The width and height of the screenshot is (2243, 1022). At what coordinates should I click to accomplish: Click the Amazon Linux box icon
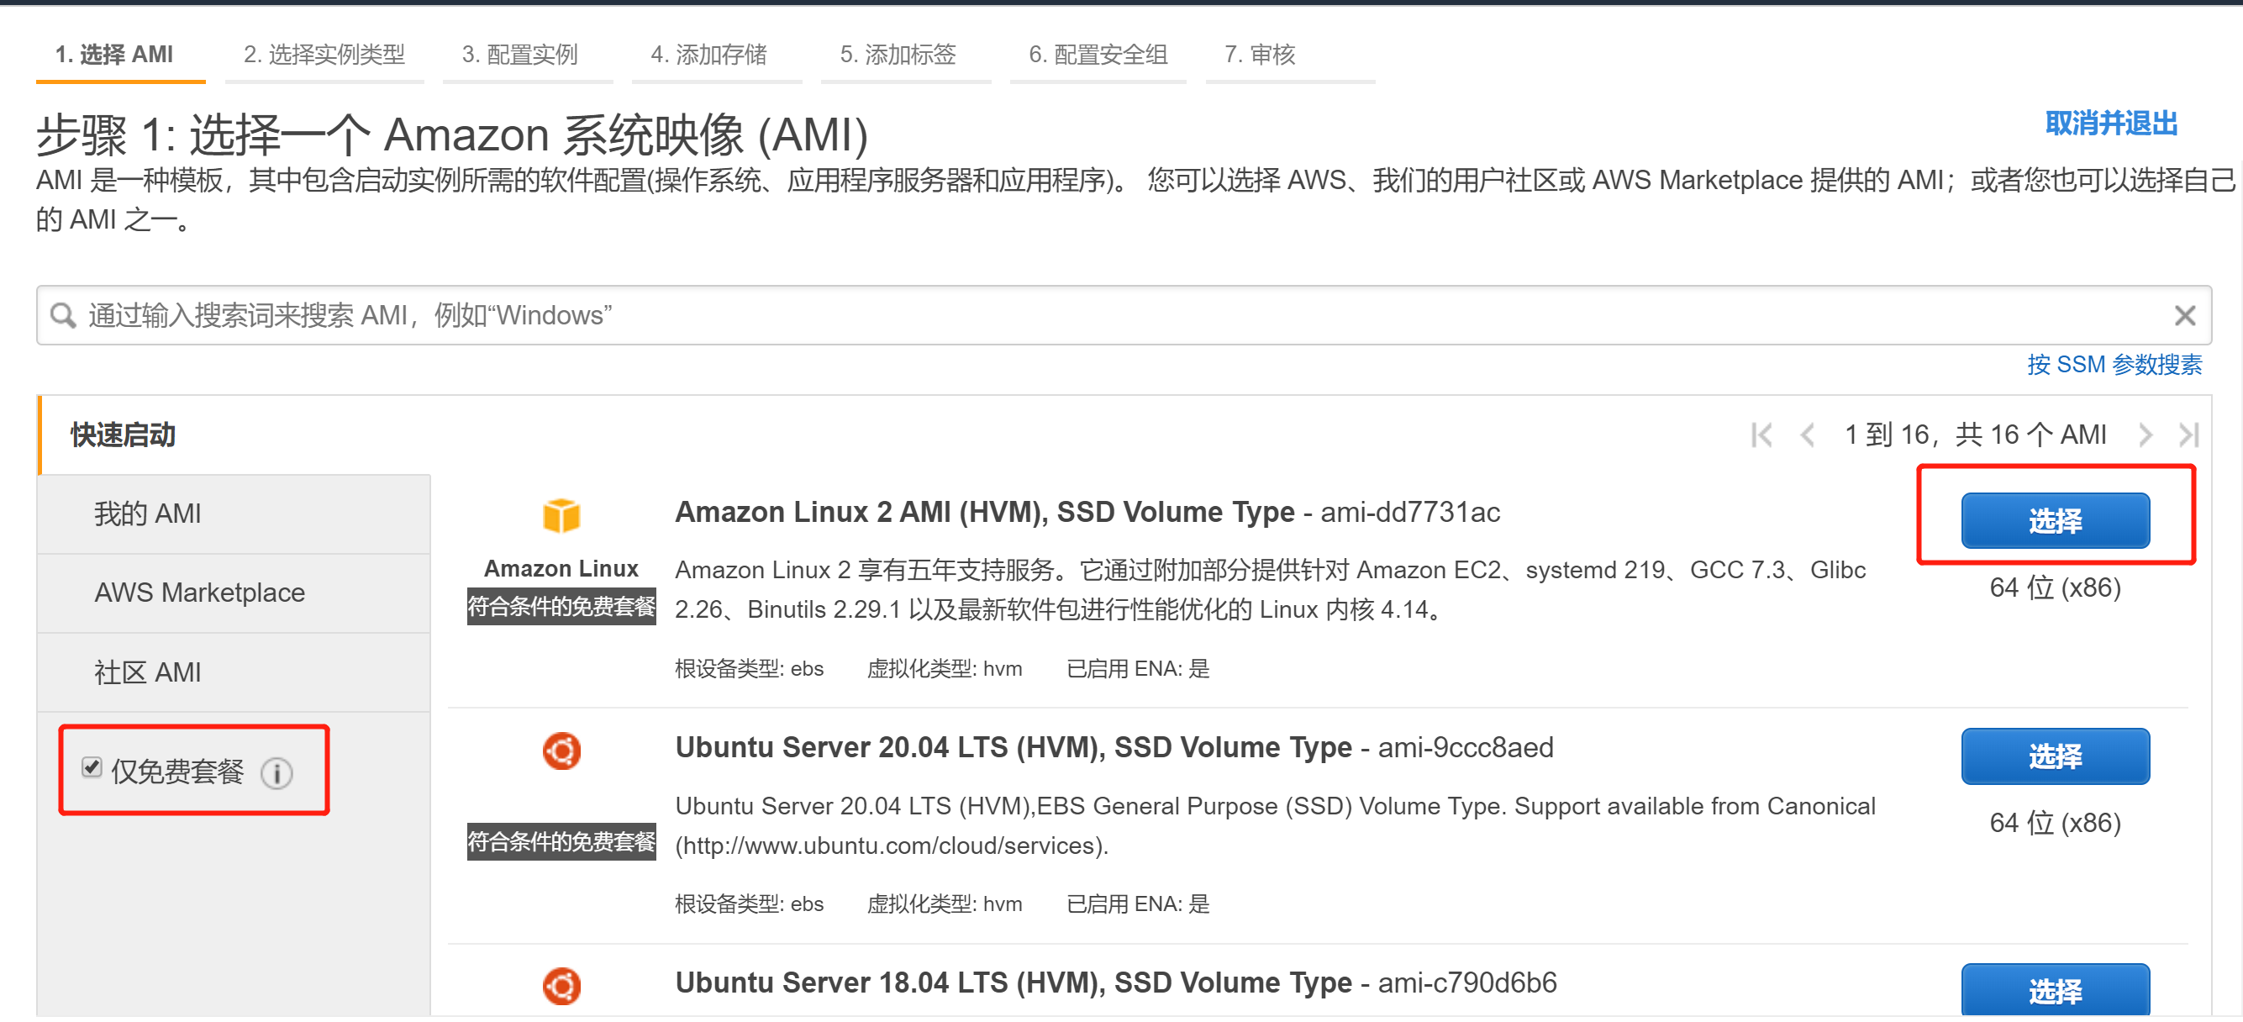[x=561, y=515]
